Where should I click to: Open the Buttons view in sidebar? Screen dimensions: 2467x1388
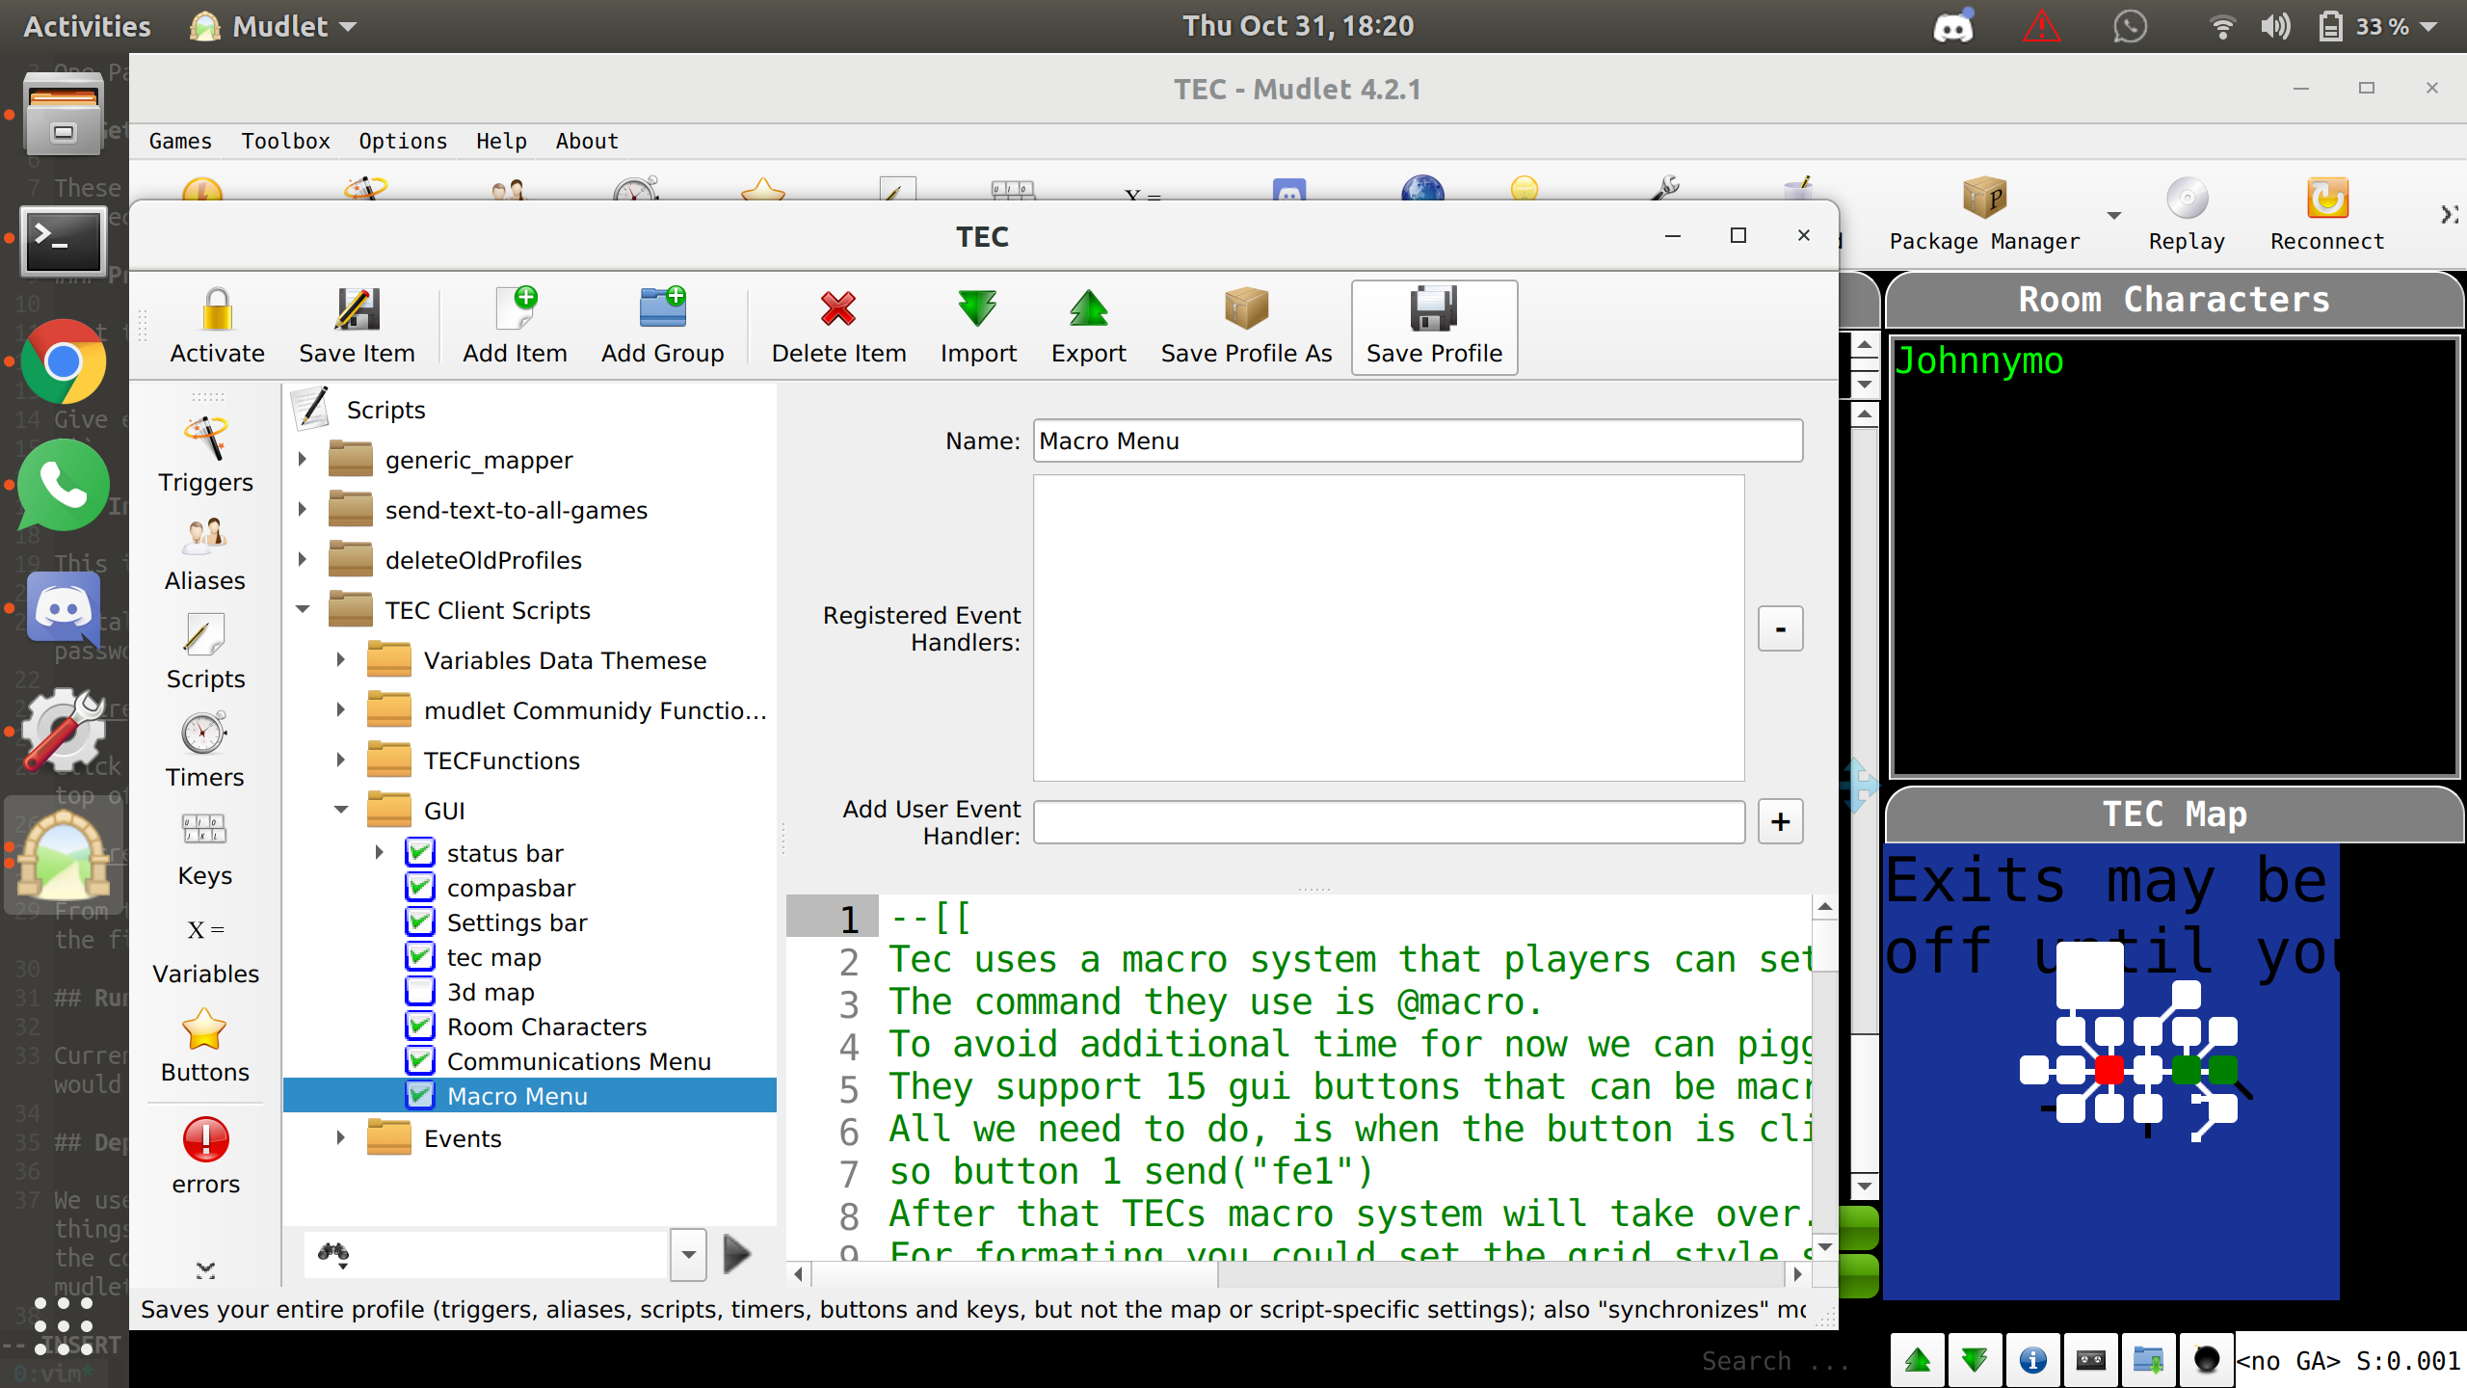(205, 1046)
